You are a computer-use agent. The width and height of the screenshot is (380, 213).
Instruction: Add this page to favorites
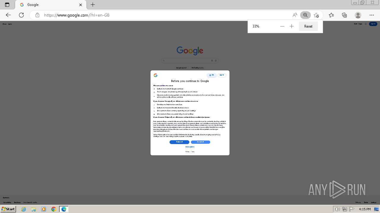pyautogui.click(x=316, y=15)
